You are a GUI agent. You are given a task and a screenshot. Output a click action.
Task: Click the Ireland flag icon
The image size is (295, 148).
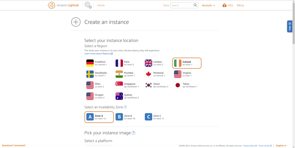click(x=177, y=63)
